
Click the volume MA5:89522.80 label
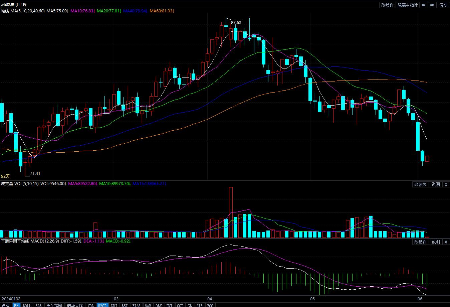(83, 184)
